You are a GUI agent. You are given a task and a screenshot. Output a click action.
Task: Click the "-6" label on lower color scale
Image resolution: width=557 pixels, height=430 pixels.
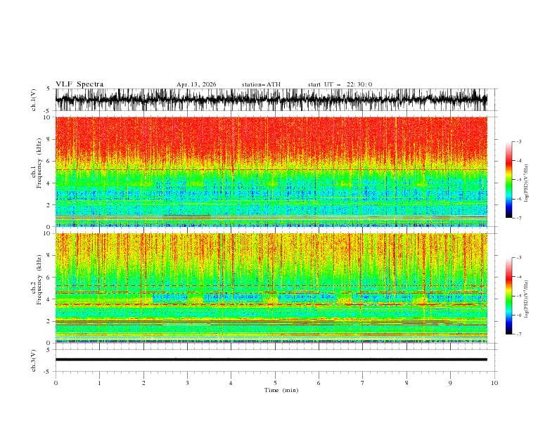[x=518, y=315]
